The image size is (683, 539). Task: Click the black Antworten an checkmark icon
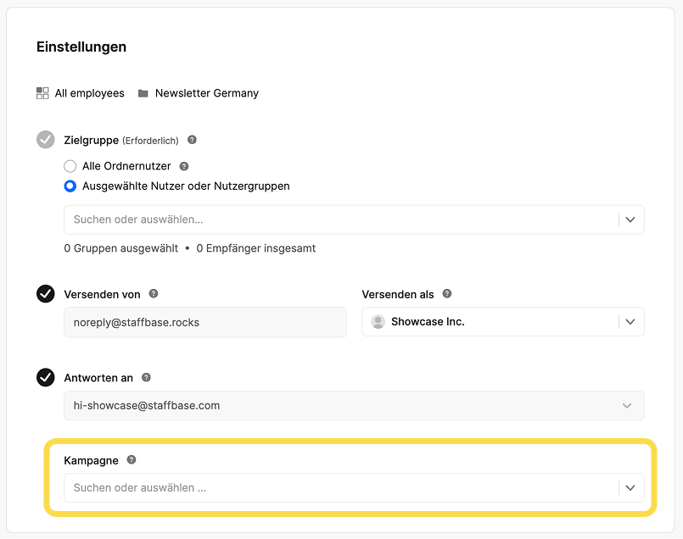45,377
